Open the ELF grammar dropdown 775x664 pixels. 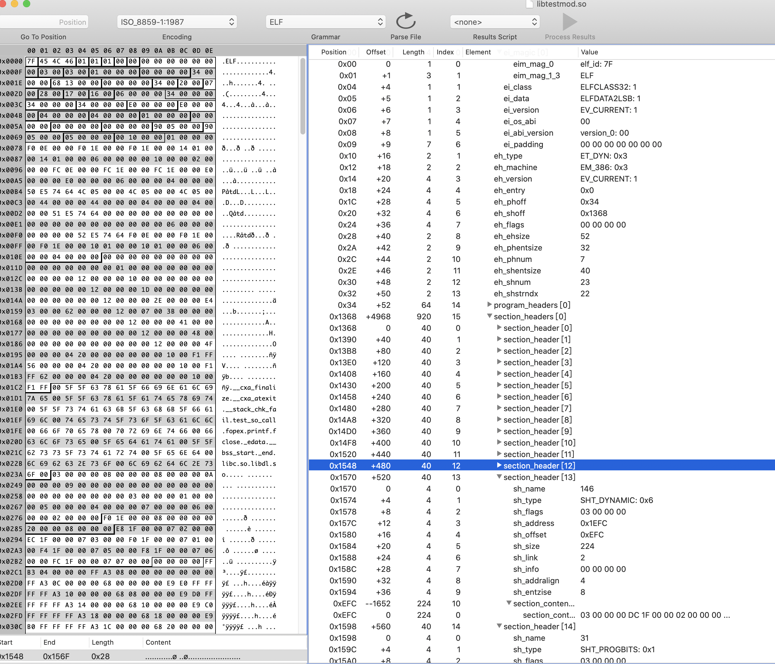[x=326, y=22]
